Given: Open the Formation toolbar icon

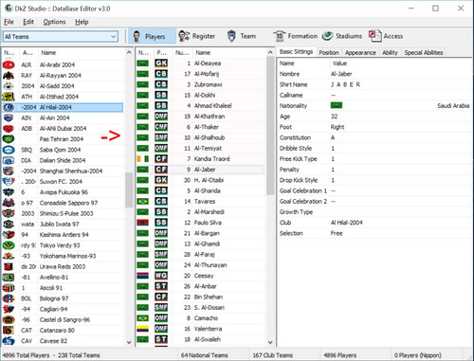Looking at the screenshot, I should pyautogui.click(x=279, y=36).
